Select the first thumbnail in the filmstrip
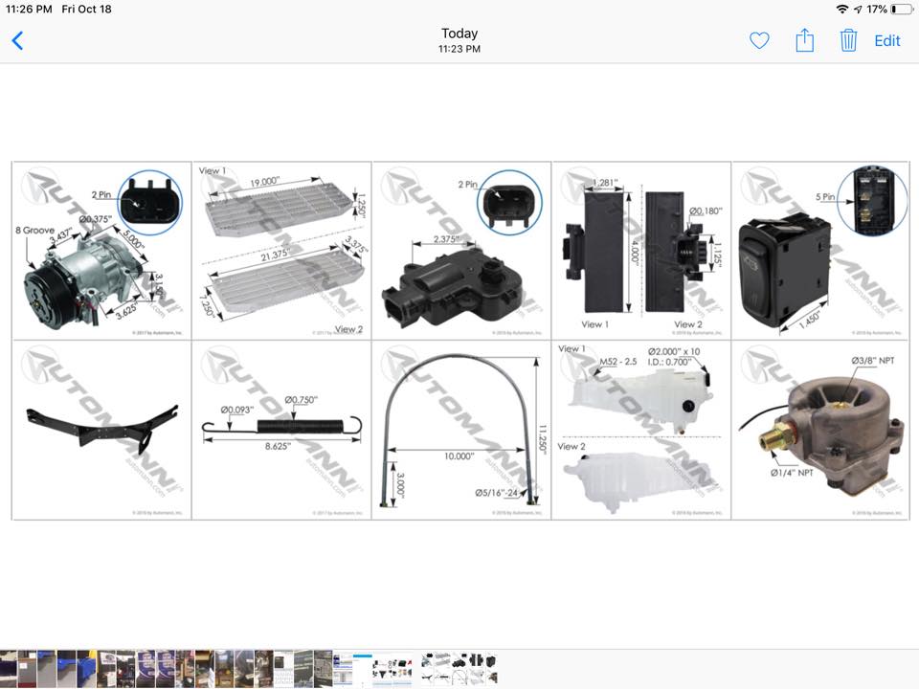The image size is (919, 689). pyautogui.click(x=9, y=668)
